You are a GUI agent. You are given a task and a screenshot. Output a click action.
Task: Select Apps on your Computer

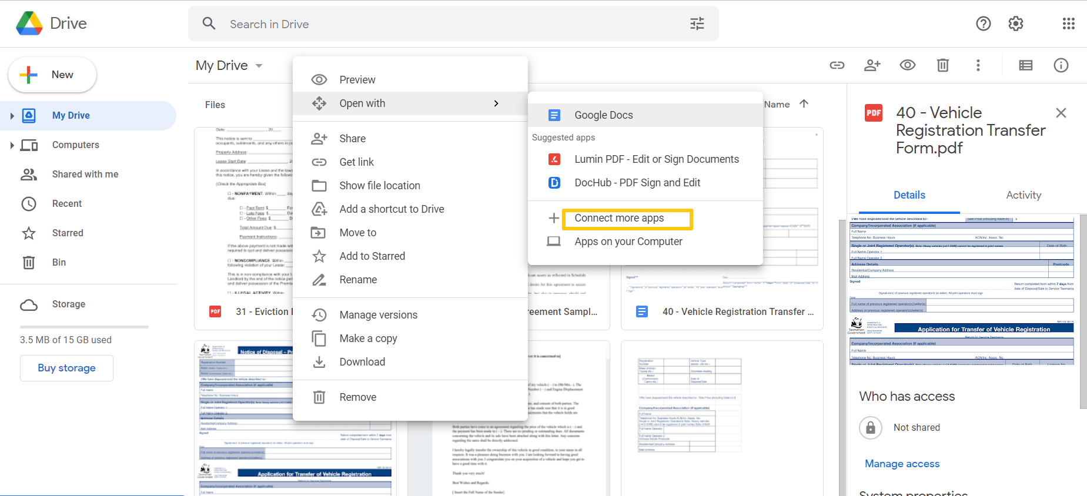(645, 242)
